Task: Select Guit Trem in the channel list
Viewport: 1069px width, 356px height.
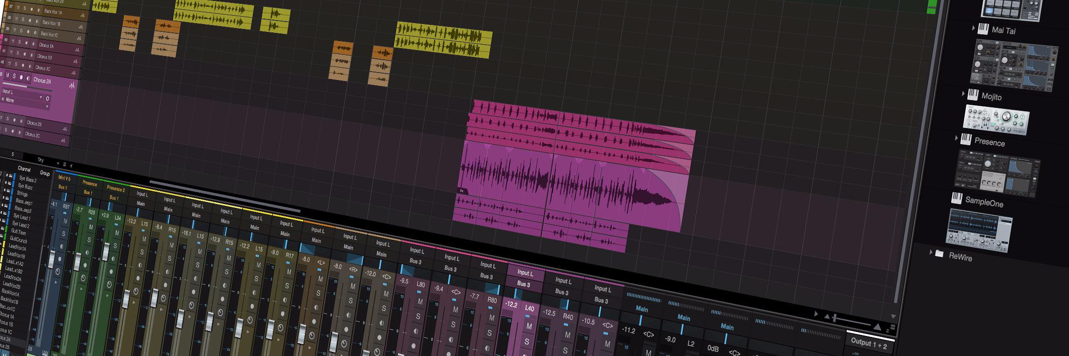Action: 18,232
